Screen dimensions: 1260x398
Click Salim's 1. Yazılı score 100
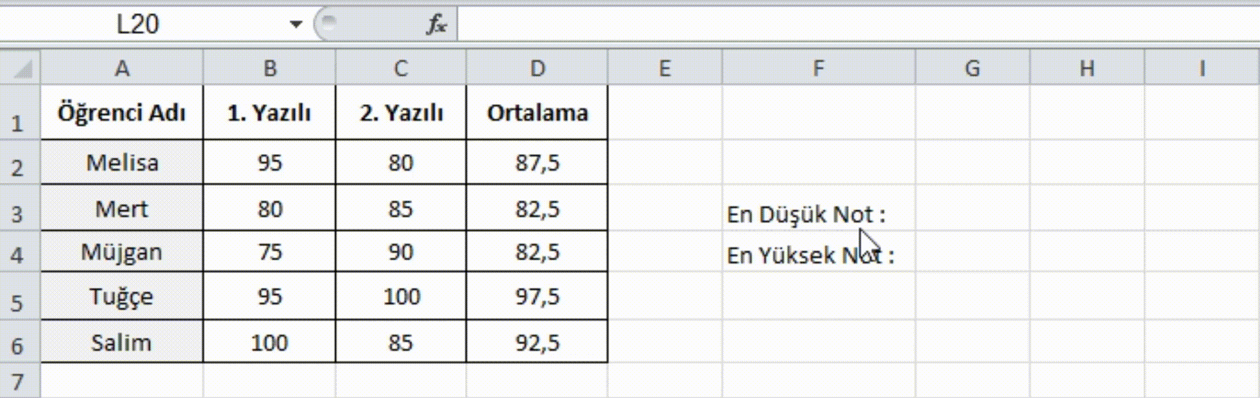[x=269, y=343]
